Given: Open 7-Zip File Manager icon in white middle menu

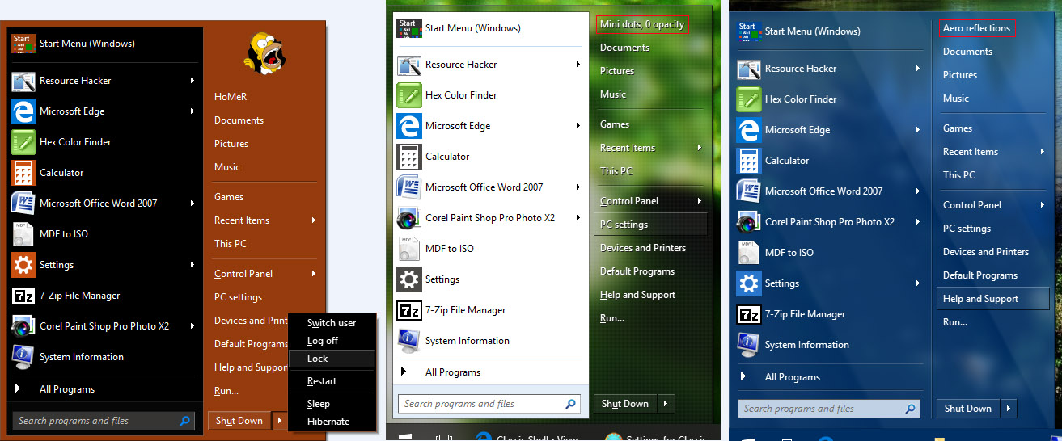Looking at the screenshot, I should [x=408, y=310].
